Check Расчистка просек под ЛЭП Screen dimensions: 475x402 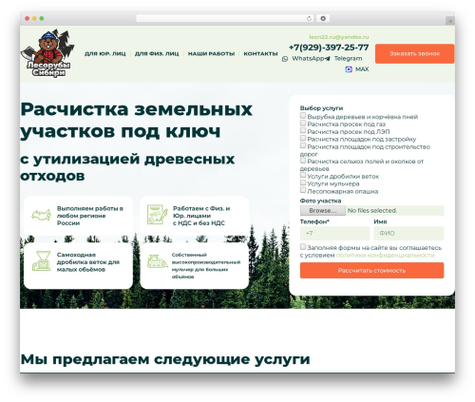pyautogui.click(x=303, y=130)
